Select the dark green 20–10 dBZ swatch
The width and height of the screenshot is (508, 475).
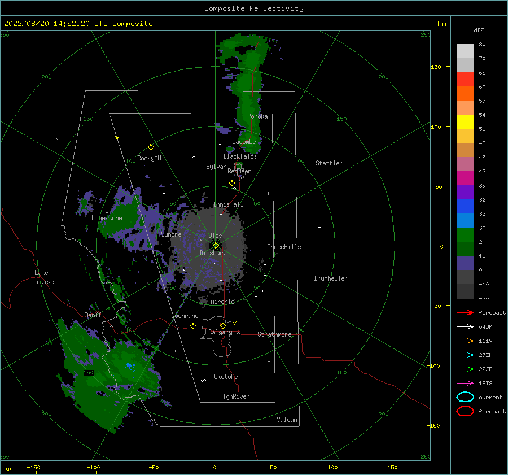point(465,249)
